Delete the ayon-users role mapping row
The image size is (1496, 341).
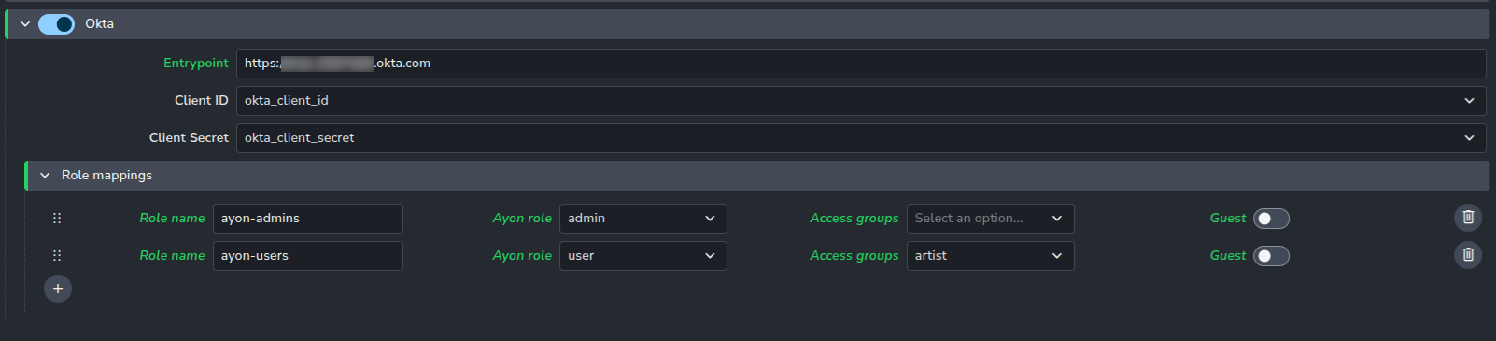coord(1468,255)
